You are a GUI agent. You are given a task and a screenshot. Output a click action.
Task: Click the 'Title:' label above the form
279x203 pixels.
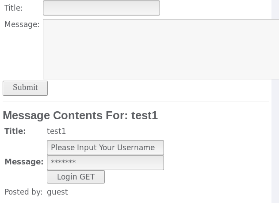click(14, 8)
